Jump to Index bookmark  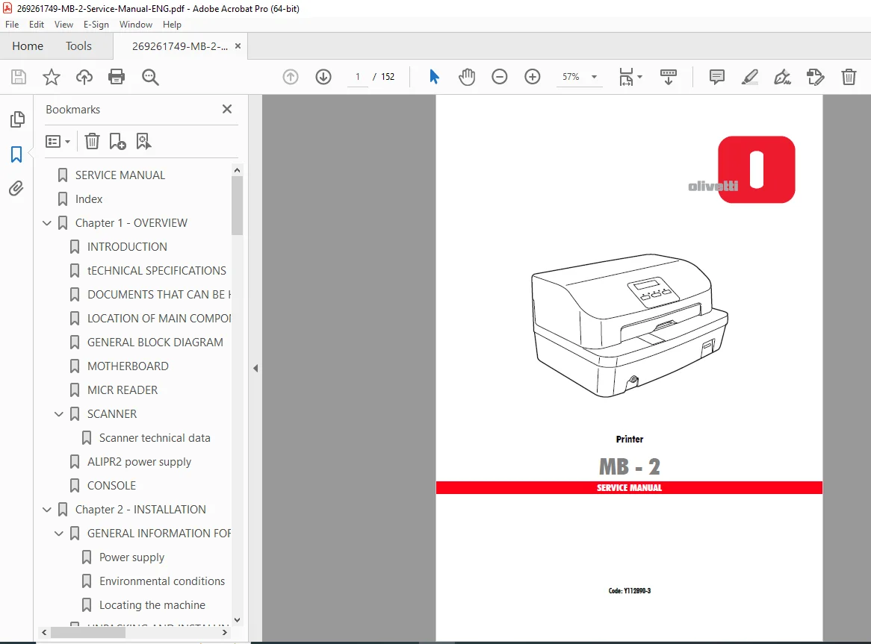tap(89, 199)
